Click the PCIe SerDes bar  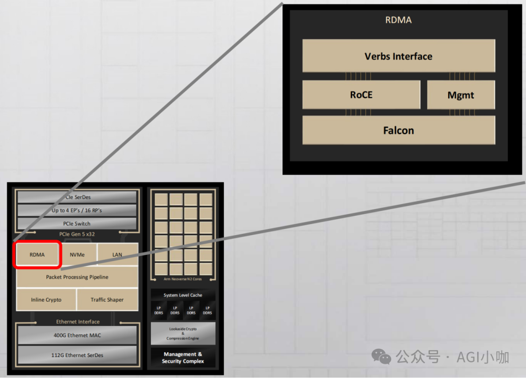click(77, 197)
